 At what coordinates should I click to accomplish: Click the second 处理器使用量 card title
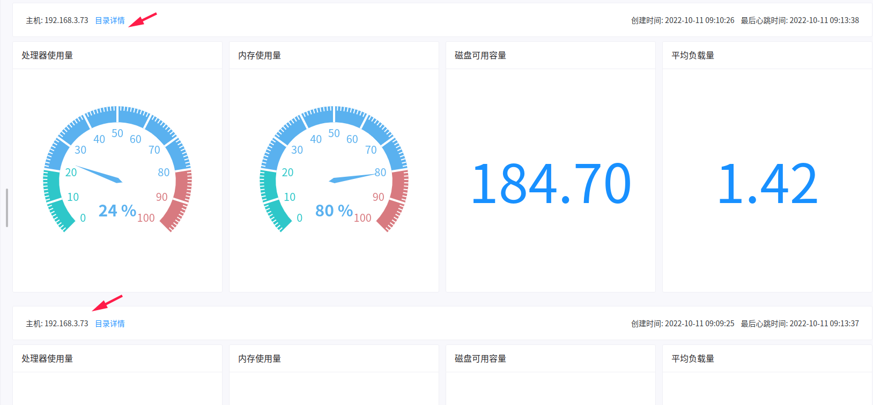[47, 359]
